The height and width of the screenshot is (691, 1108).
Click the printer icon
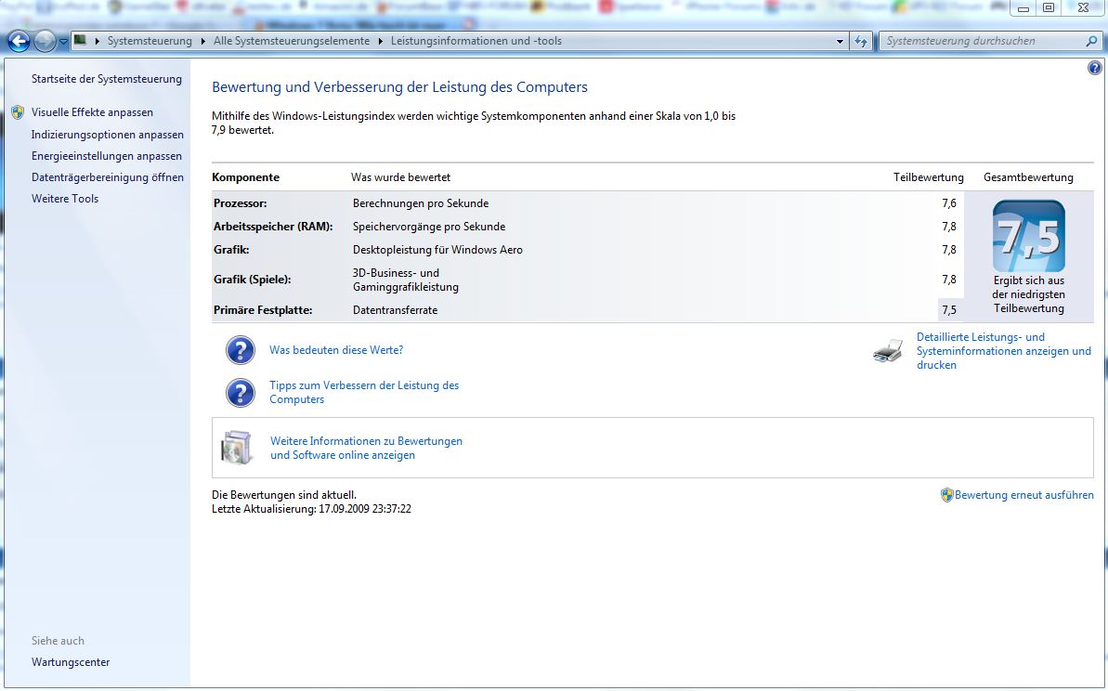point(888,350)
